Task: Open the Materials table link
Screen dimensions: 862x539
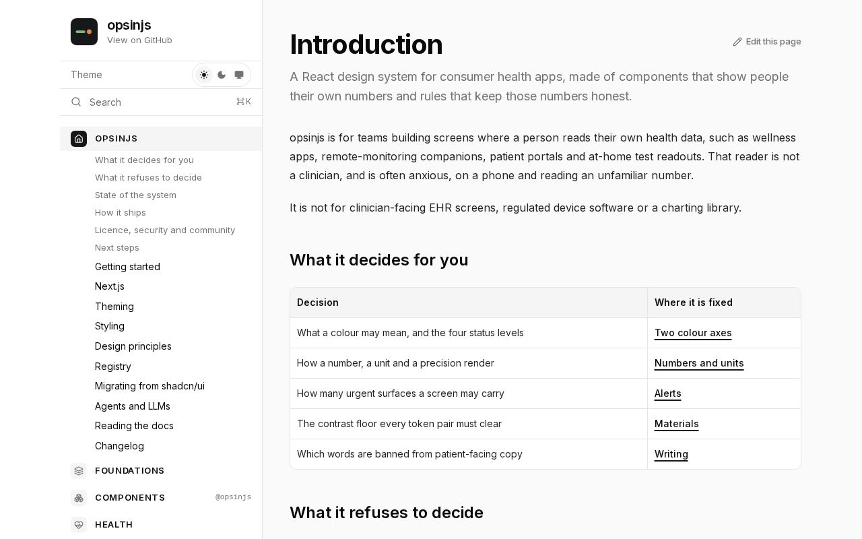Action: pos(677,424)
